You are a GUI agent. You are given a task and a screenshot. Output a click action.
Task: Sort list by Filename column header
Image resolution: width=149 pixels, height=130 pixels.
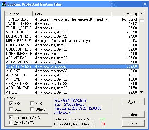pyautogui.click(x=19, y=14)
